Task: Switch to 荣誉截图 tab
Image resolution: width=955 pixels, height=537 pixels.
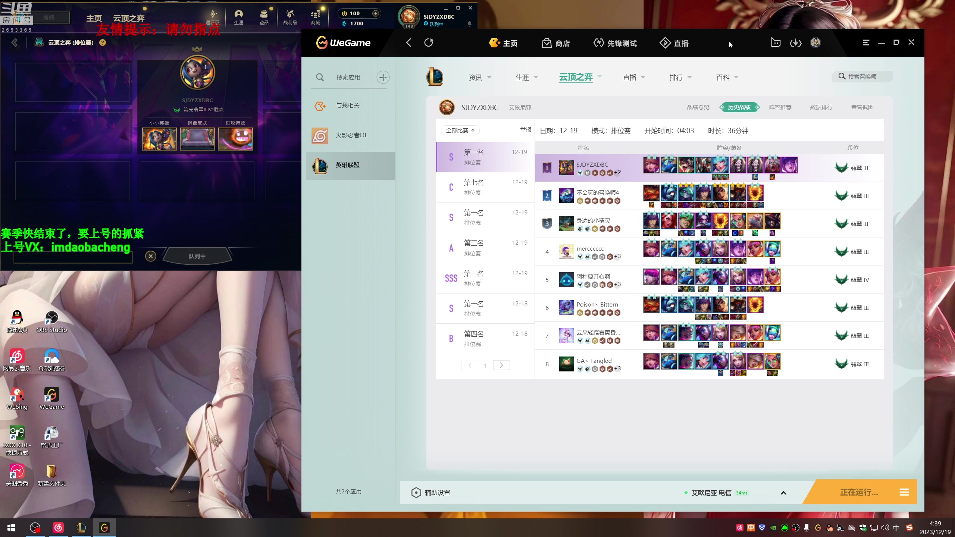Action: click(x=862, y=107)
